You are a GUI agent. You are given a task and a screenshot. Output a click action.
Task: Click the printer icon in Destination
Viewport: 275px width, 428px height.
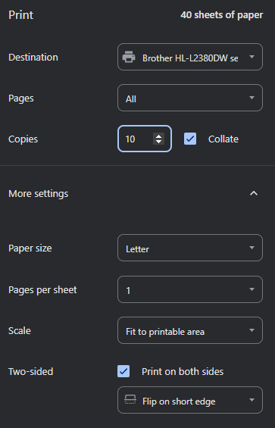[x=129, y=57]
